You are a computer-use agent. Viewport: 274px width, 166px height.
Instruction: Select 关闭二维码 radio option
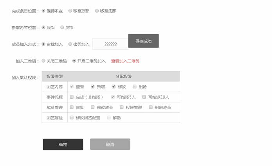(43, 61)
